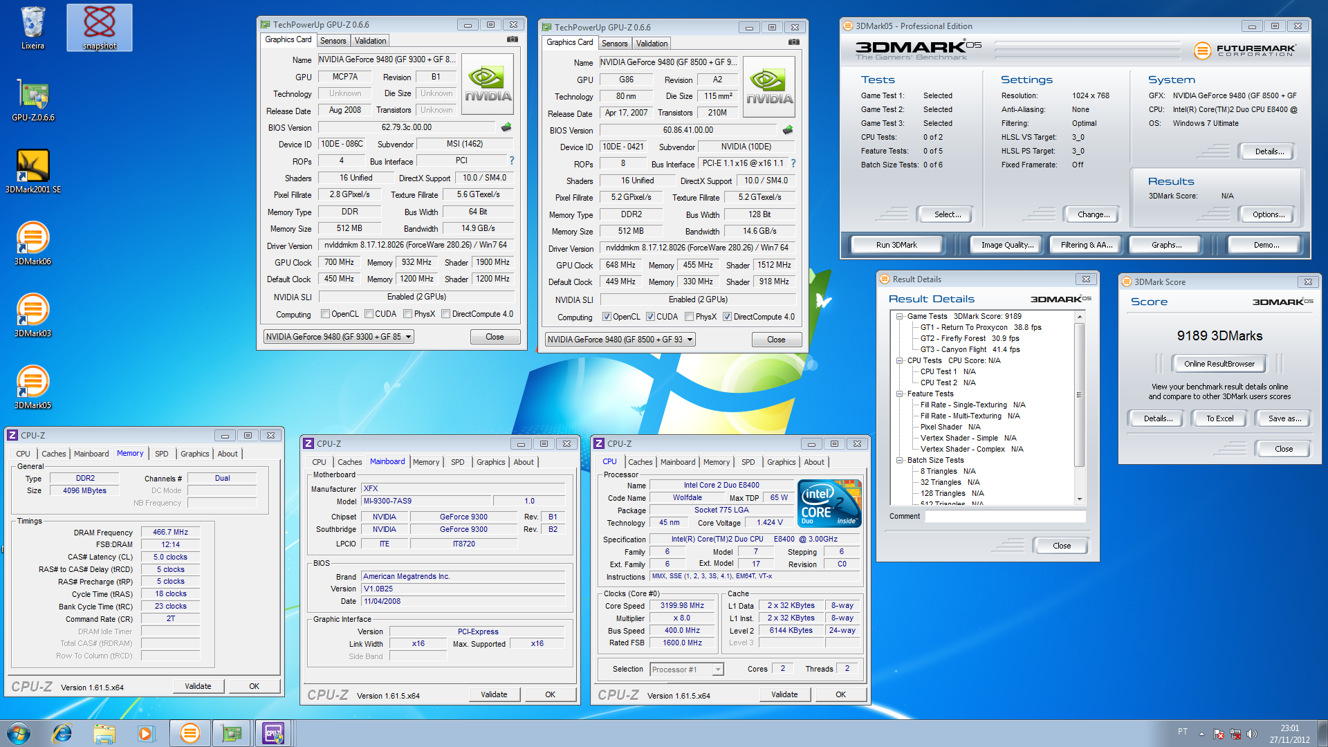This screenshot has width=1328, height=747.
Task: Open Internet Explorer from taskbar
Action: click(x=62, y=733)
